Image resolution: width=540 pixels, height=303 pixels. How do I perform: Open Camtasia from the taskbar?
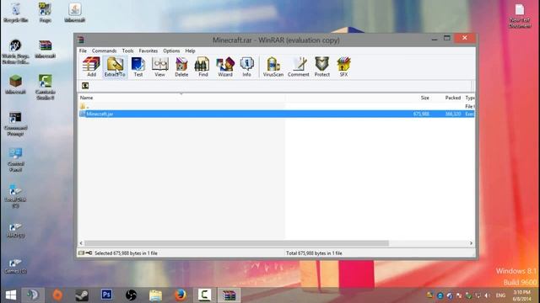point(204,295)
